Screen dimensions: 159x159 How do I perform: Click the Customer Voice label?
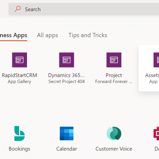(x=114, y=149)
